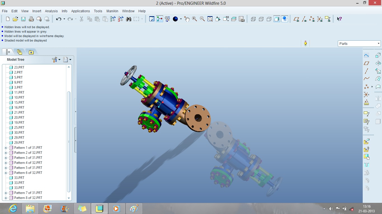Select the Zoom Out magnifier
Viewport: 382px width, 214px height.
[x=202, y=19]
